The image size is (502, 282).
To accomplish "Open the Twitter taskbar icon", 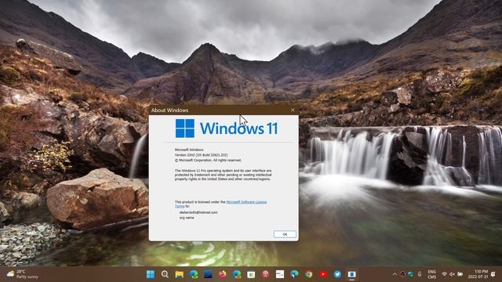I will [x=337, y=274].
